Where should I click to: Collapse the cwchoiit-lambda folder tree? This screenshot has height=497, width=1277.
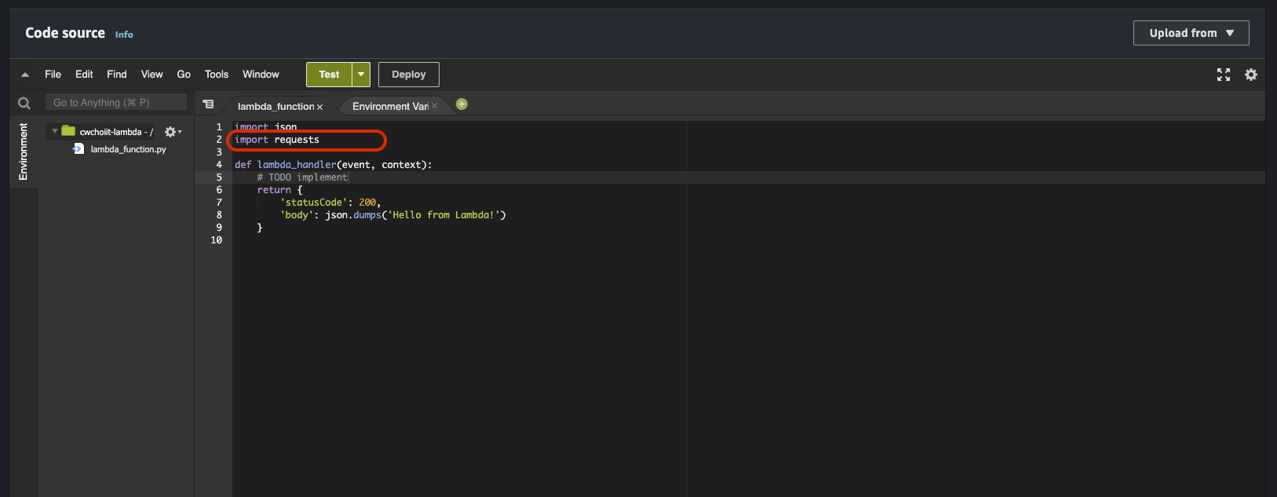[54, 131]
